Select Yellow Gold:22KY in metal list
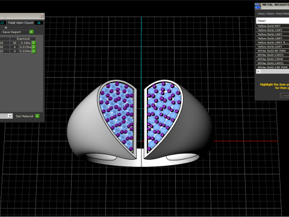Viewport: 289px width, 217px height. [x=273, y=46]
